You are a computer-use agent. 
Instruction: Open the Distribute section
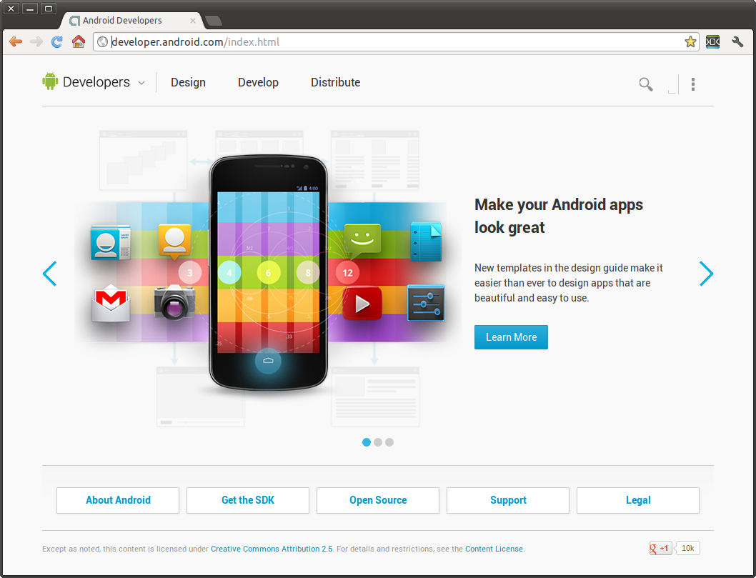336,82
